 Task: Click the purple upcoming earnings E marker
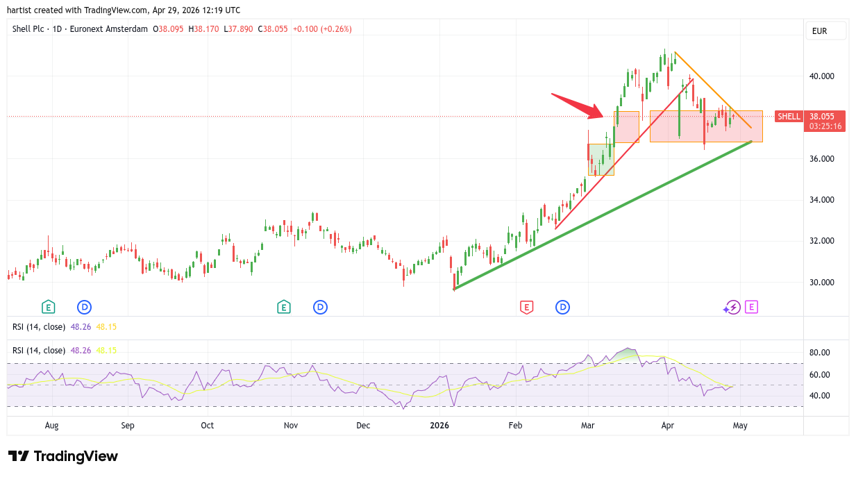(751, 307)
